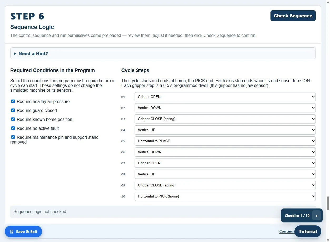Toggle Require healthy air pressure checkbox
330x242 pixels.
pyautogui.click(x=13, y=101)
